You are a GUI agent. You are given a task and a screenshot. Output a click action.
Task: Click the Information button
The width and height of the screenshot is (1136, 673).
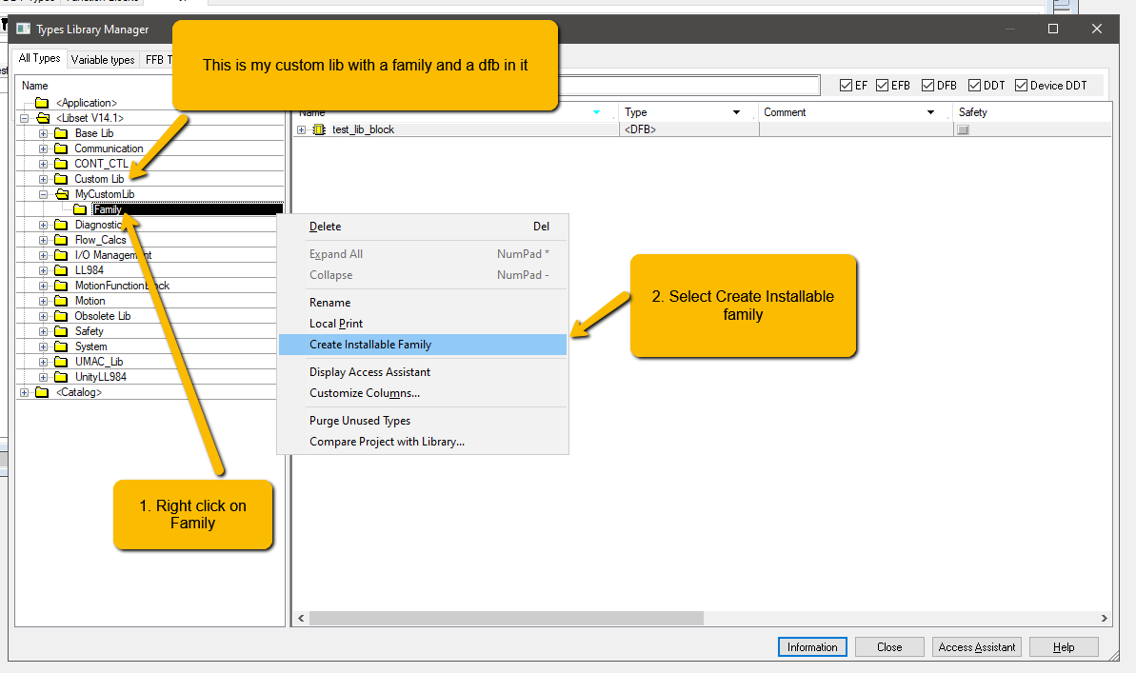click(812, 647)
